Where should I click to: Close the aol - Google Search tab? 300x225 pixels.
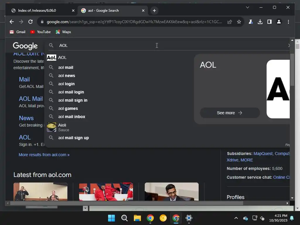pos(143,11)
